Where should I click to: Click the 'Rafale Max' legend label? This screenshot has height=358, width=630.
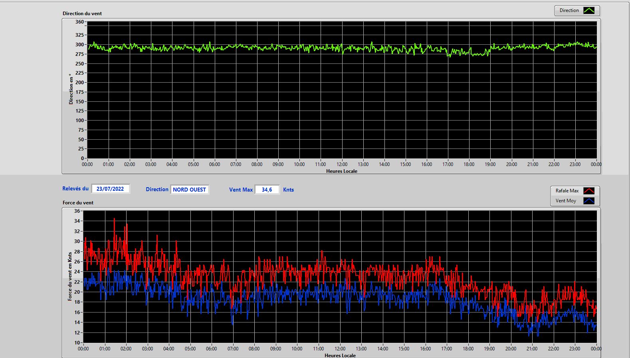567,191
